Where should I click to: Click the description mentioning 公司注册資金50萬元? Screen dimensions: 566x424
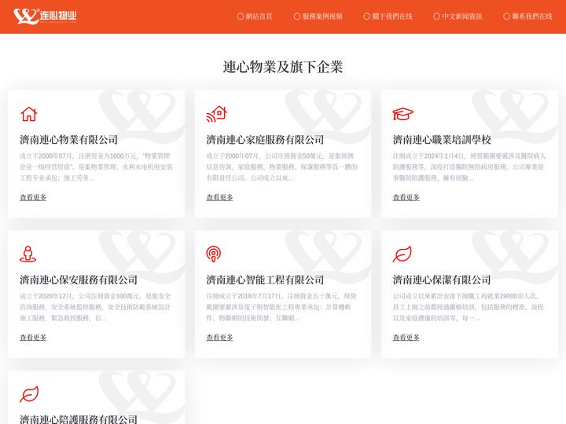click(281, 167)
